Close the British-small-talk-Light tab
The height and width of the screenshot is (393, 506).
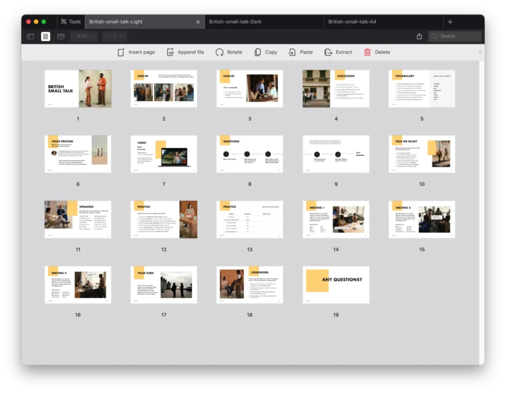click(198, 22)
